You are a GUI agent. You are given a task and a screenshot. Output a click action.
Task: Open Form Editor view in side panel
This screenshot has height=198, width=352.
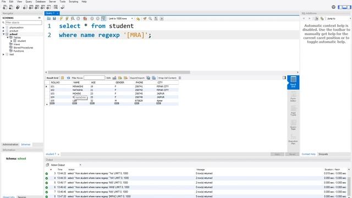tap(293, 97)
